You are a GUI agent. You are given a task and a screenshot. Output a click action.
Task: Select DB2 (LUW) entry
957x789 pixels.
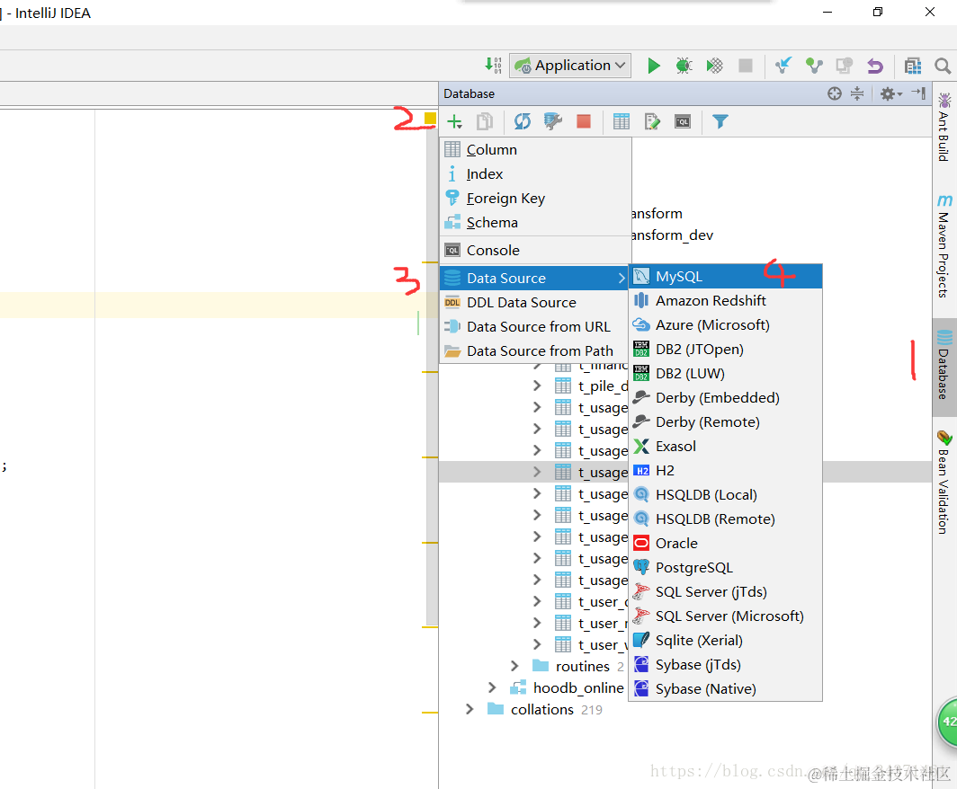coord(726,373)
